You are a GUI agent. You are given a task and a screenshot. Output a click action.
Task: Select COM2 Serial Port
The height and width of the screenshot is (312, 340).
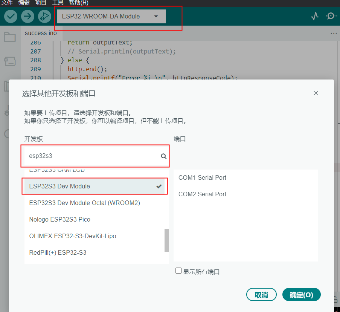coord(245,194)
